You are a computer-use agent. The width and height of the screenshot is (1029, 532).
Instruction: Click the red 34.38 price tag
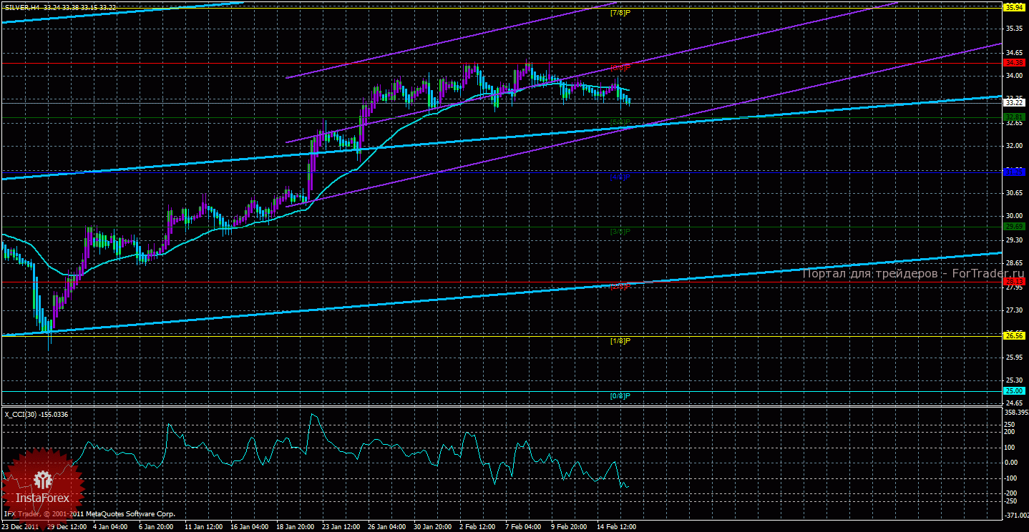click(x=1013, y=63)
